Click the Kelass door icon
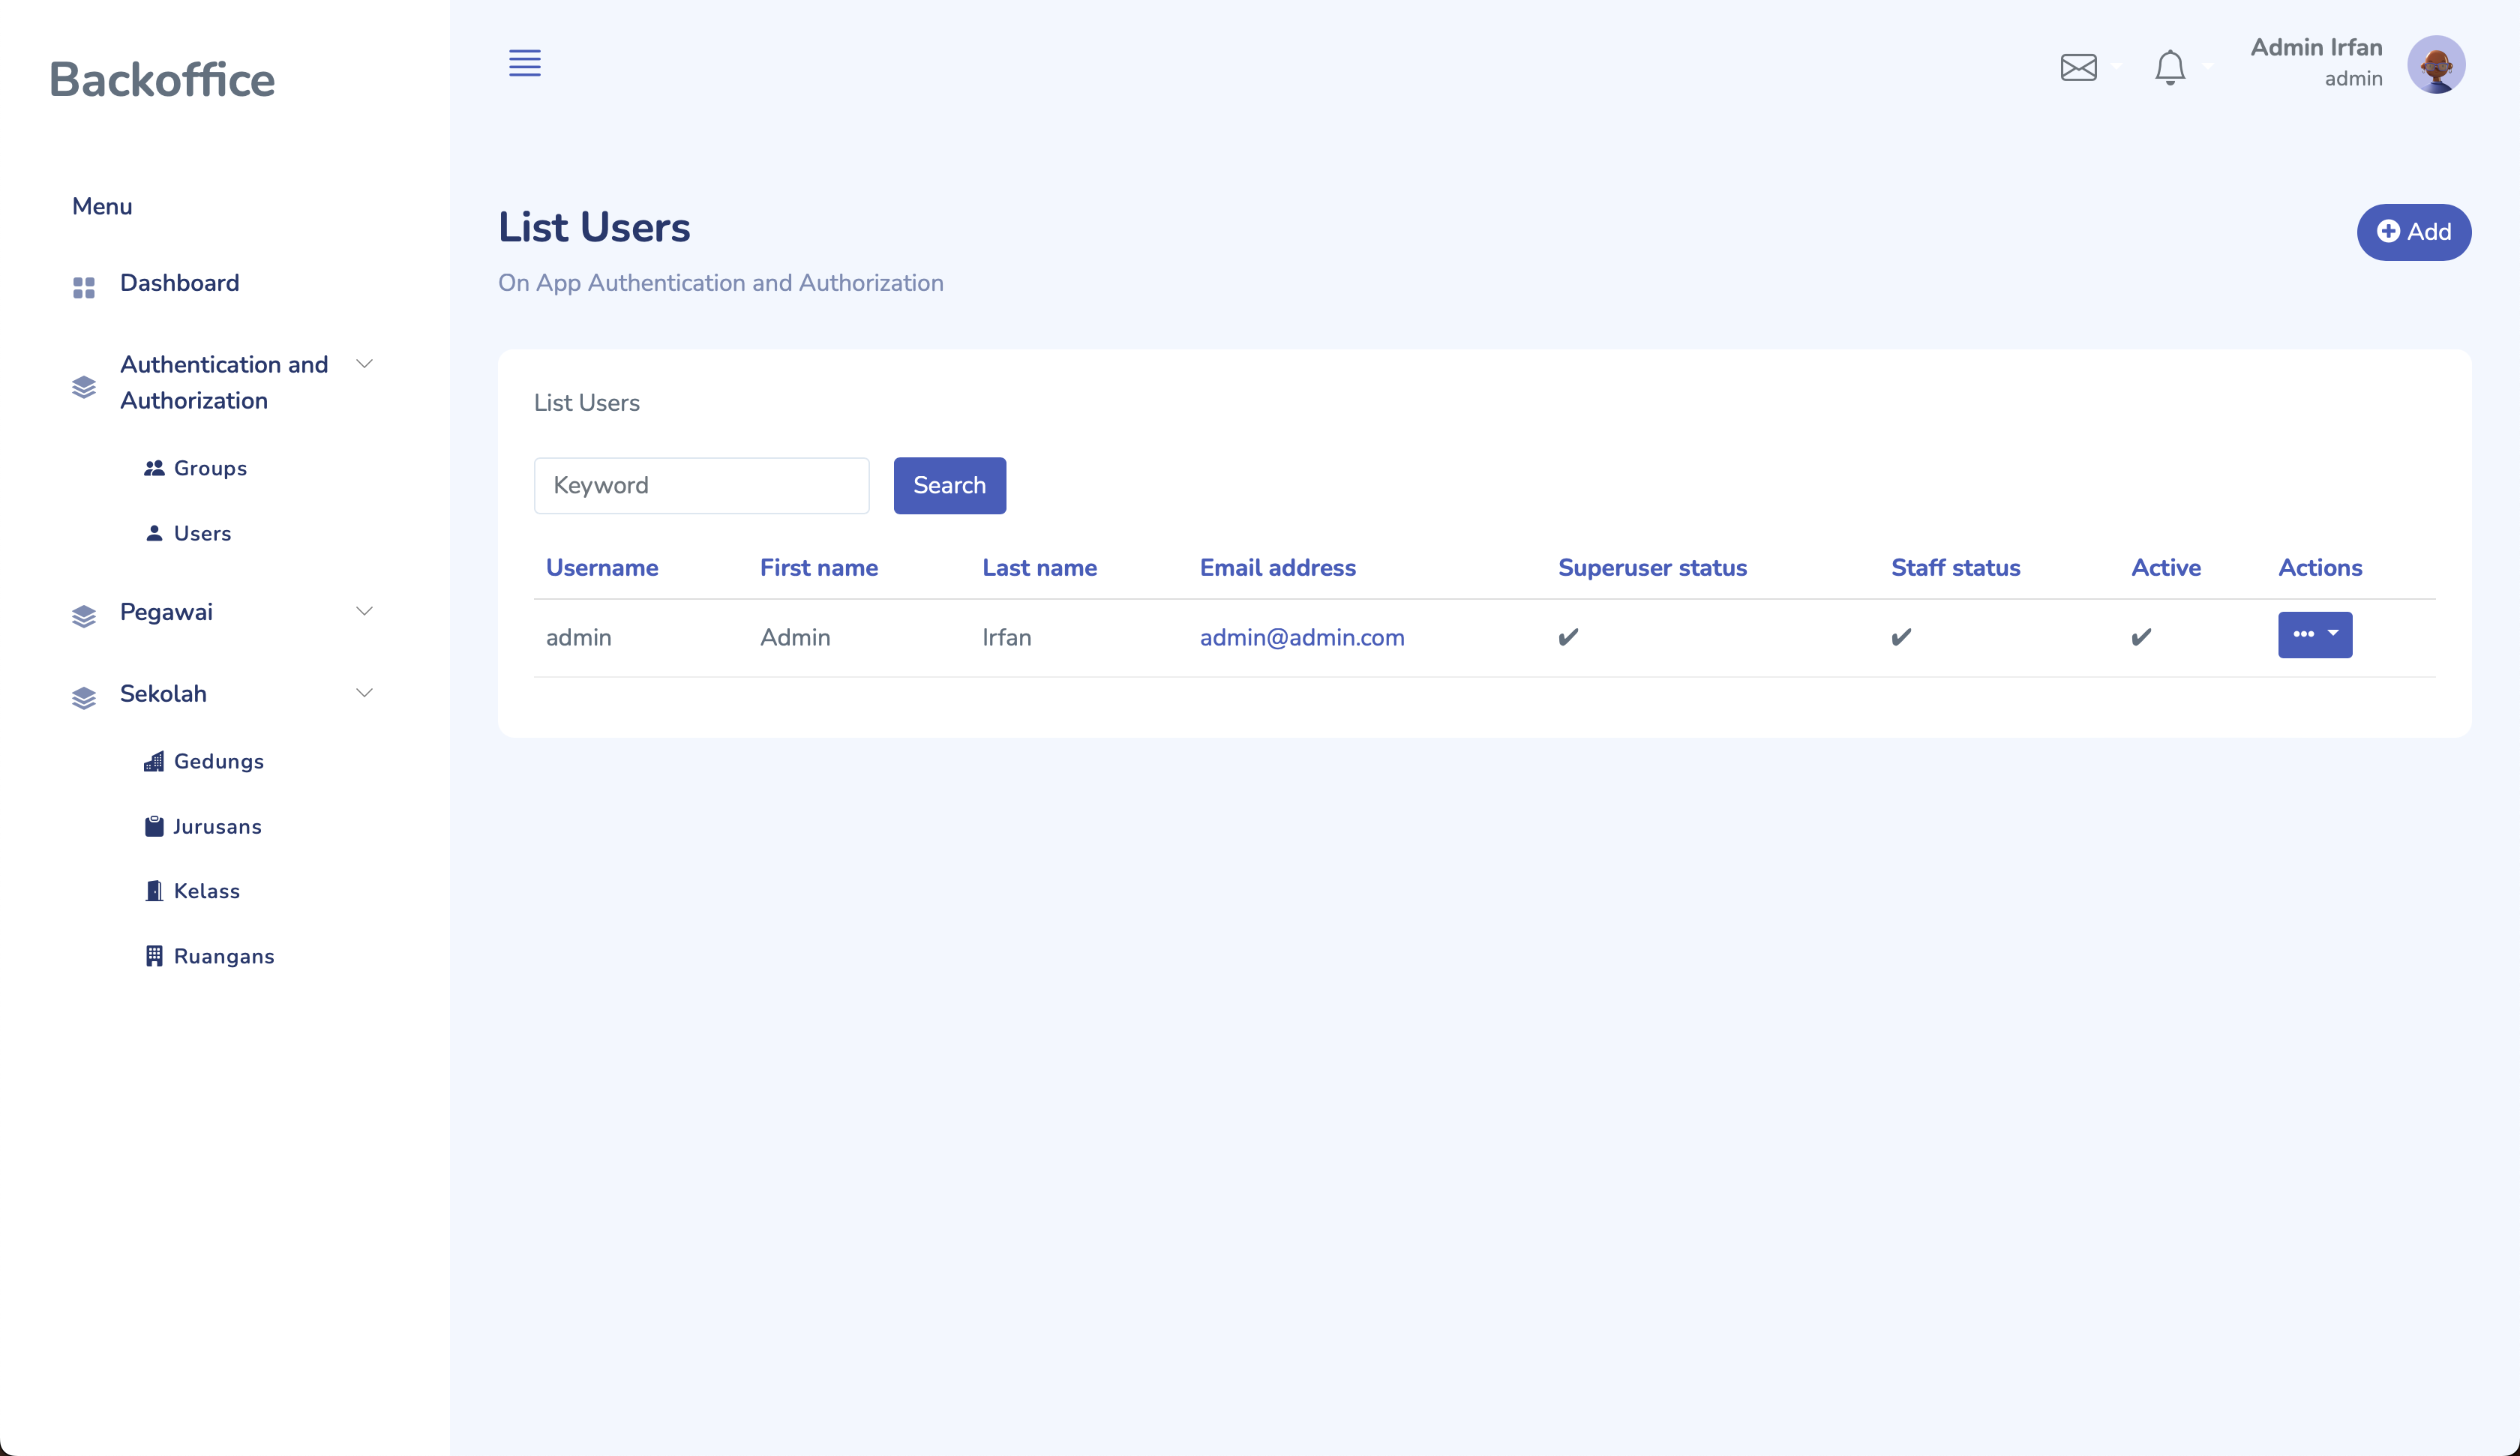 (x=154, y=891)
